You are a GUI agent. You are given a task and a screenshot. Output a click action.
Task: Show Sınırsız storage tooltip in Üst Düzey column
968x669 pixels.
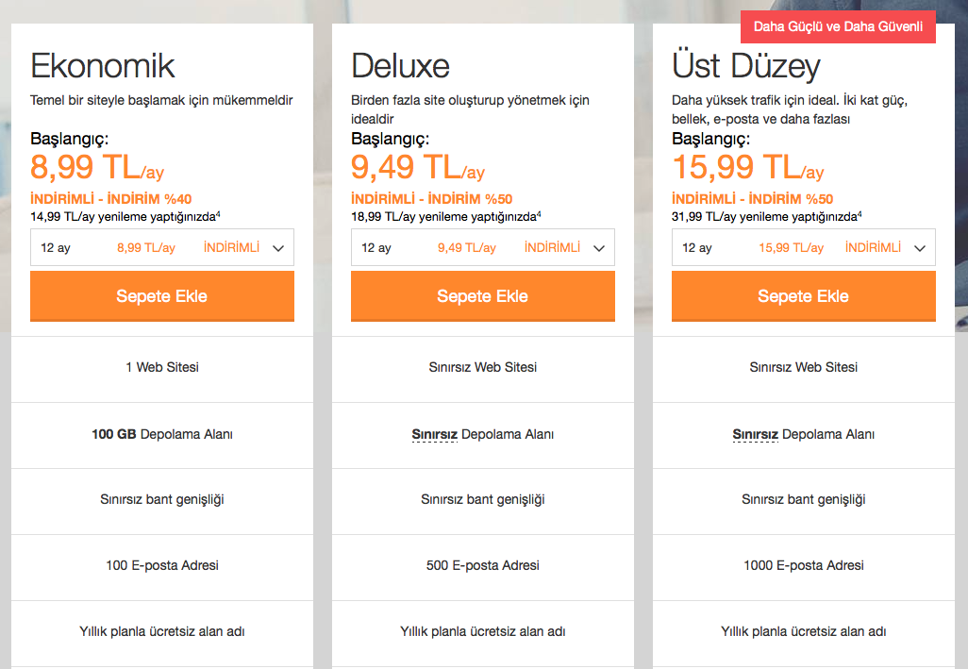(755, 434)
